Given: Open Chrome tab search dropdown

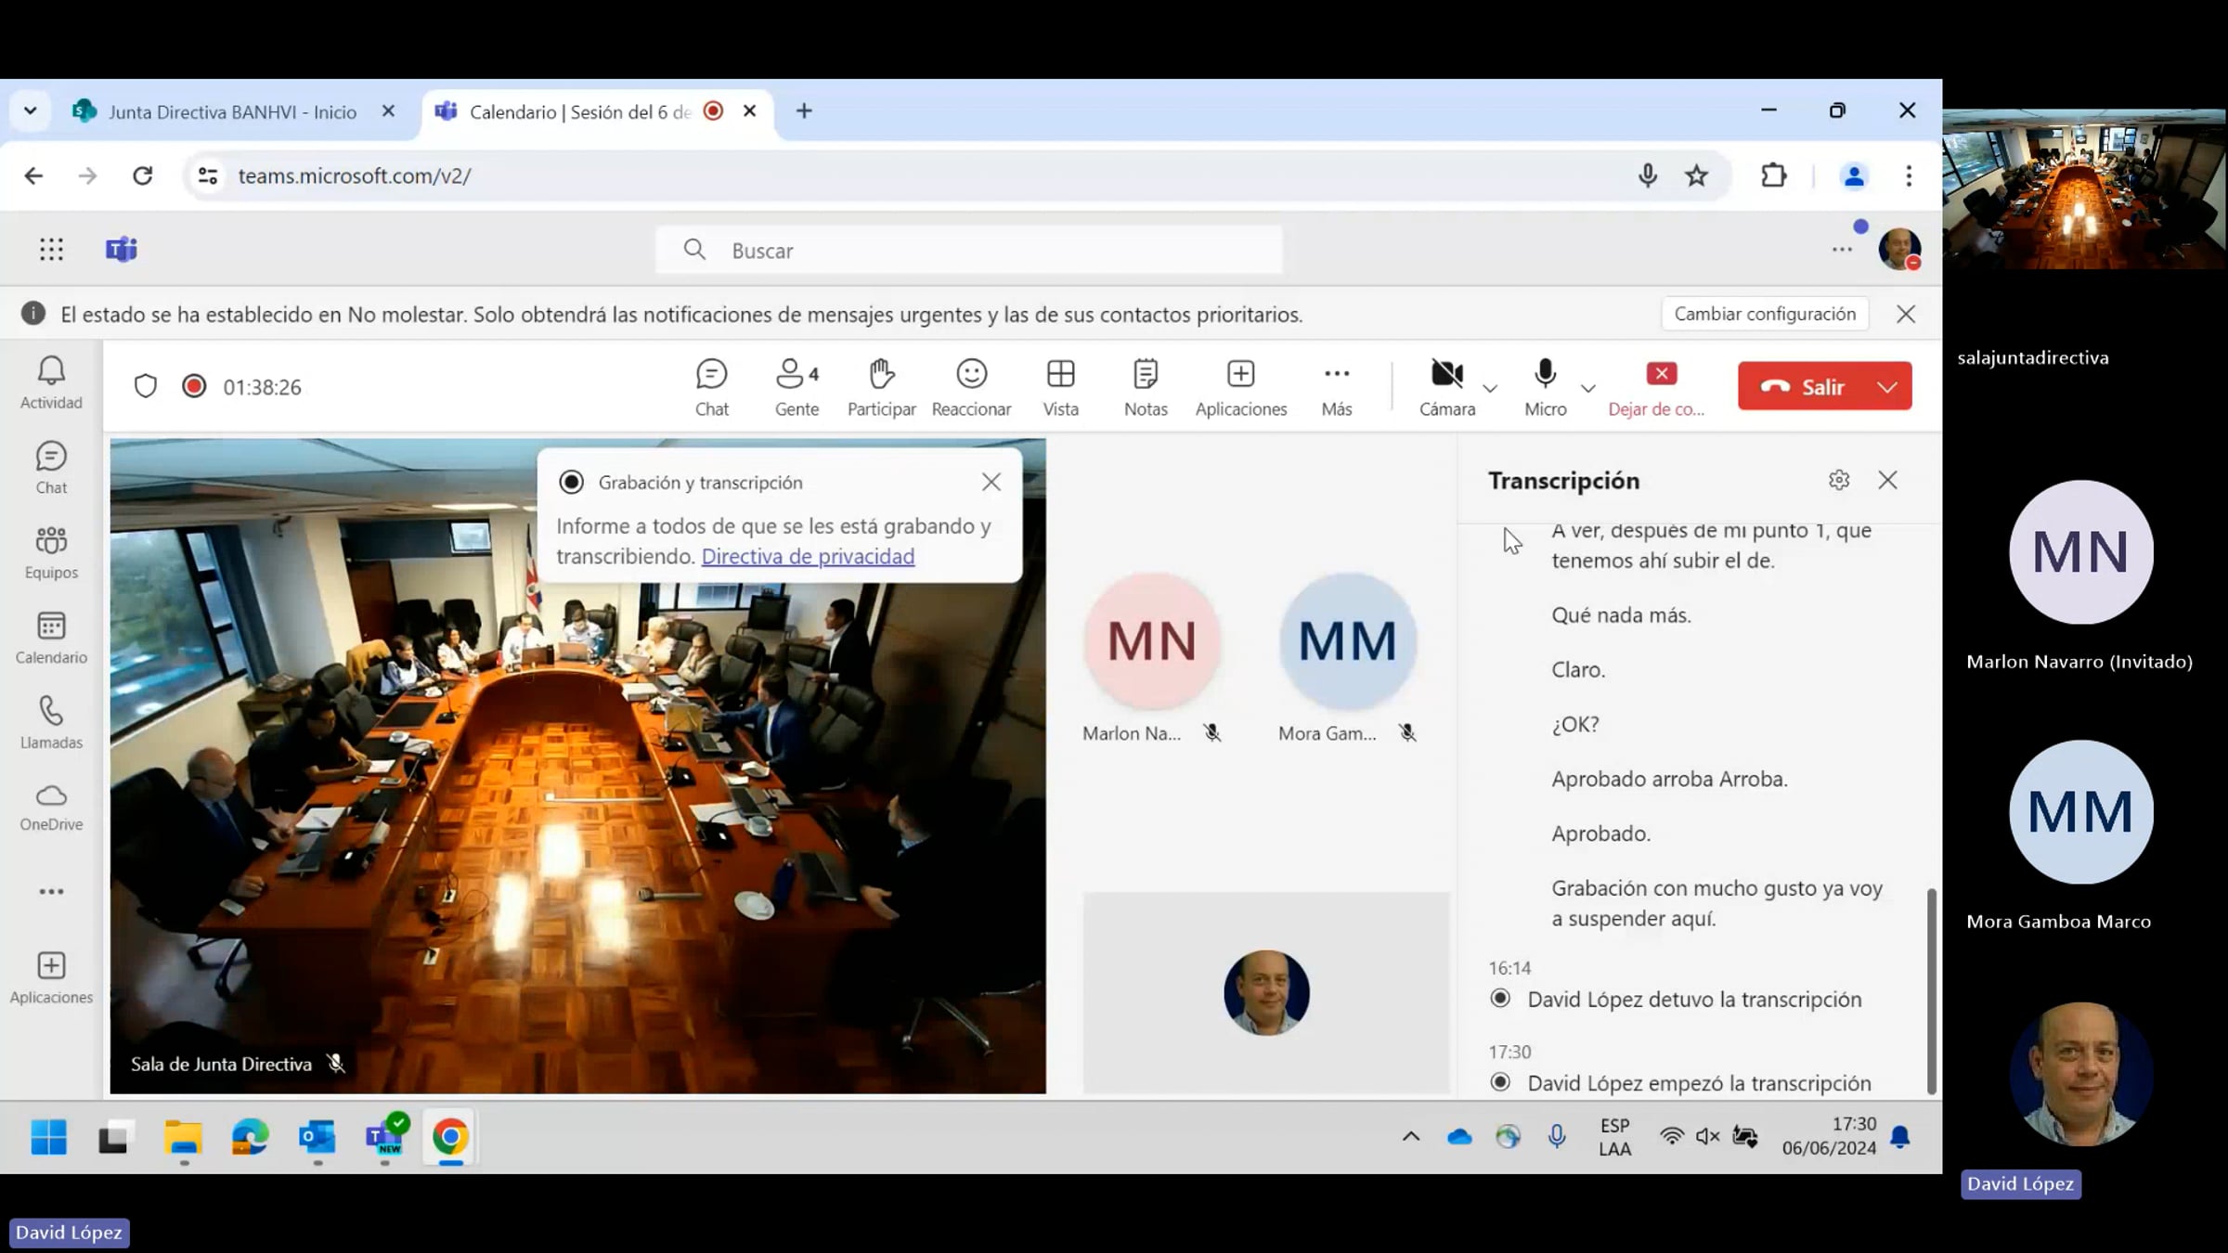Looking at the screenshot, I should click(30, 111).
